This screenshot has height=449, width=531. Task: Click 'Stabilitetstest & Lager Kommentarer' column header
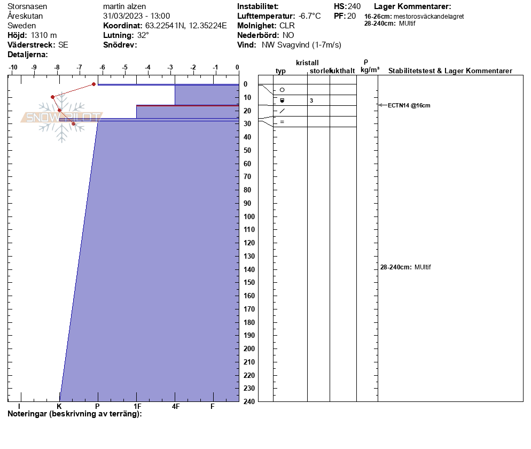[x=450, y=71]
